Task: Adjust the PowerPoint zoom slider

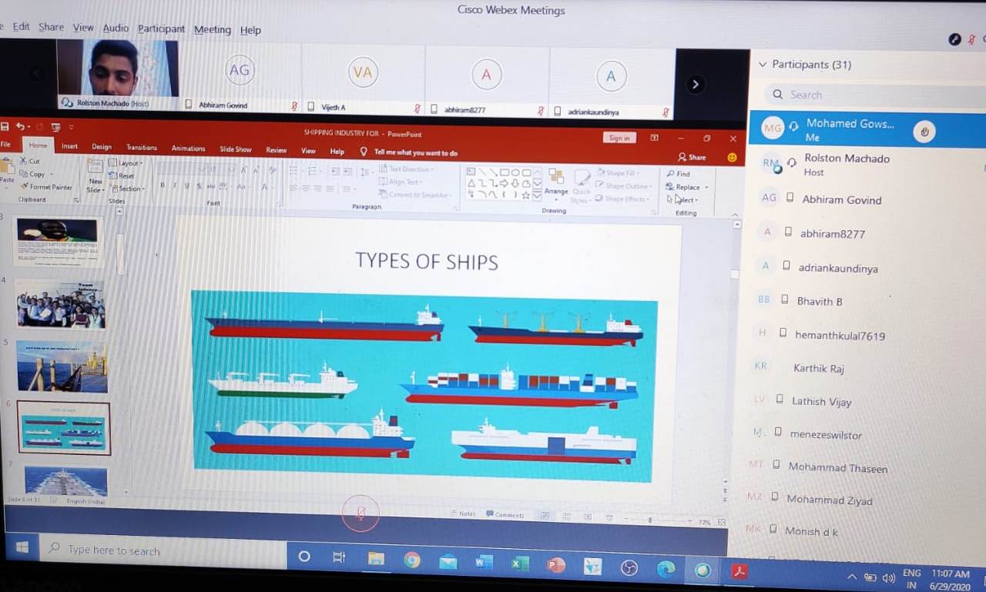Action: [651, 521]
